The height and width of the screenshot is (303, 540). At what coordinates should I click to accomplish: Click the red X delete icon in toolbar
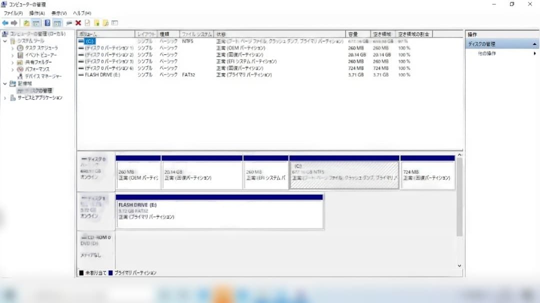[78, 22]
